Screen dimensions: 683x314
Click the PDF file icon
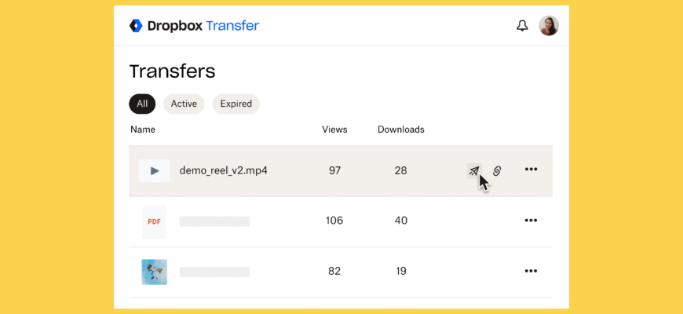[x=155, y=221]
